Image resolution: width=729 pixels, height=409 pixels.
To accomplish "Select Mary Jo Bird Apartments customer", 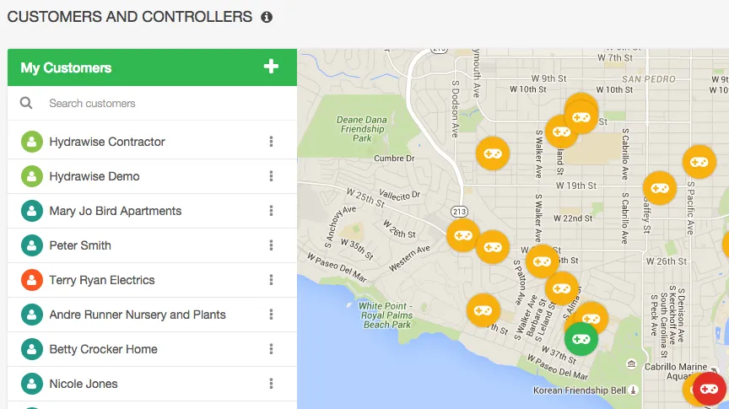I will [116, 211].
